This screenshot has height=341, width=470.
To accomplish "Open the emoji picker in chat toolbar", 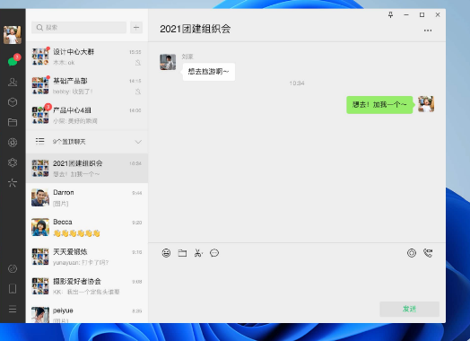I will (166, 253).
